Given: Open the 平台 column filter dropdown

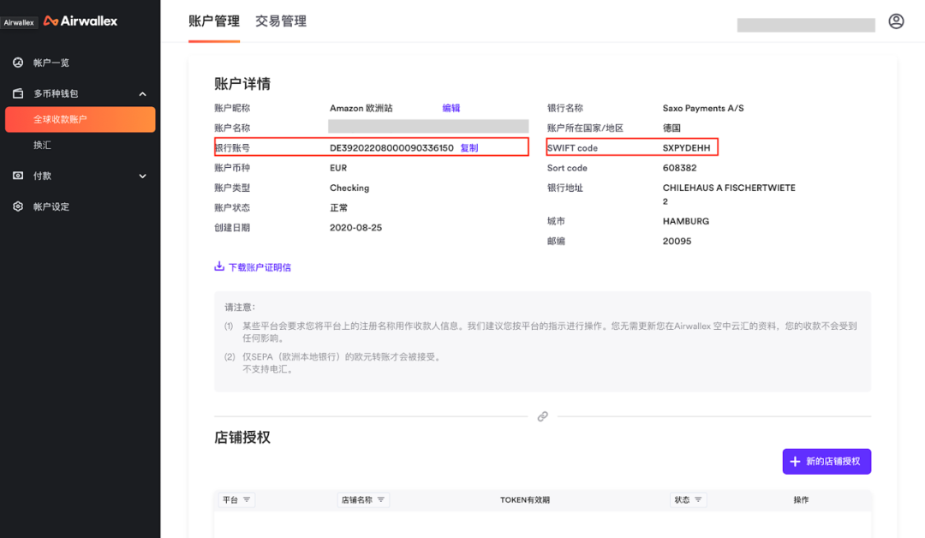Looking at the screenshot, I should pyautogui.click(x=248, y=499).
